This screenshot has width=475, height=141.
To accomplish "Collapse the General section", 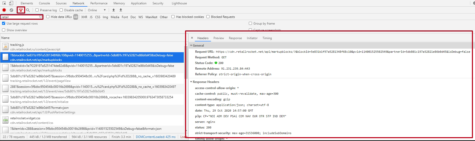I will tap(191, 45).
